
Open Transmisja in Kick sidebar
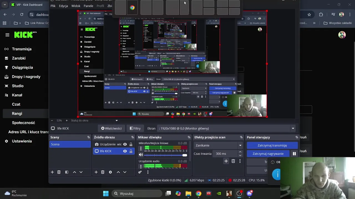click(22, 49)
